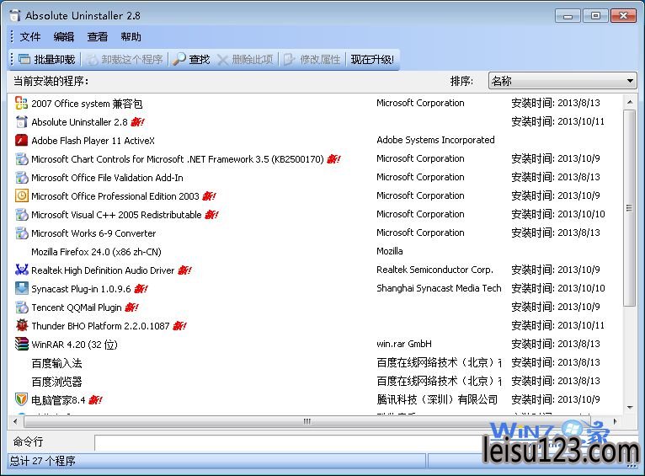Click the Realtek Audio Driver icon
The image size is (645, 476).
click(x=21, y=270)
